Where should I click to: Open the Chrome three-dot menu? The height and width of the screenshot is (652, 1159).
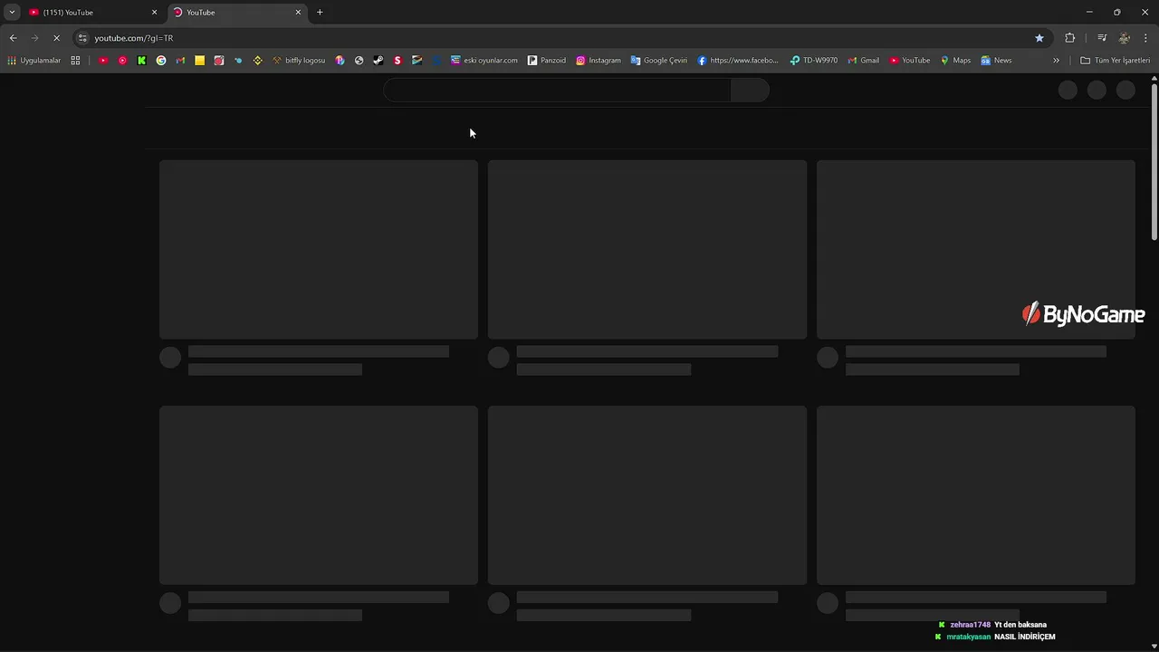pos(1145,38)
